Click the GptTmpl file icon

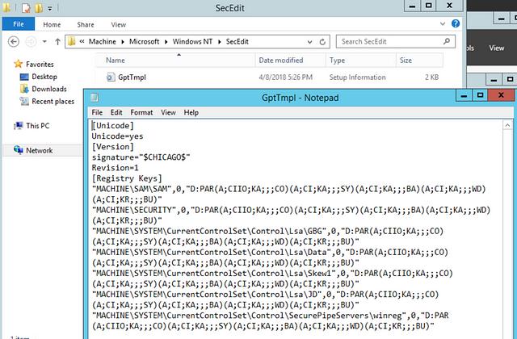tap(110, 77)
